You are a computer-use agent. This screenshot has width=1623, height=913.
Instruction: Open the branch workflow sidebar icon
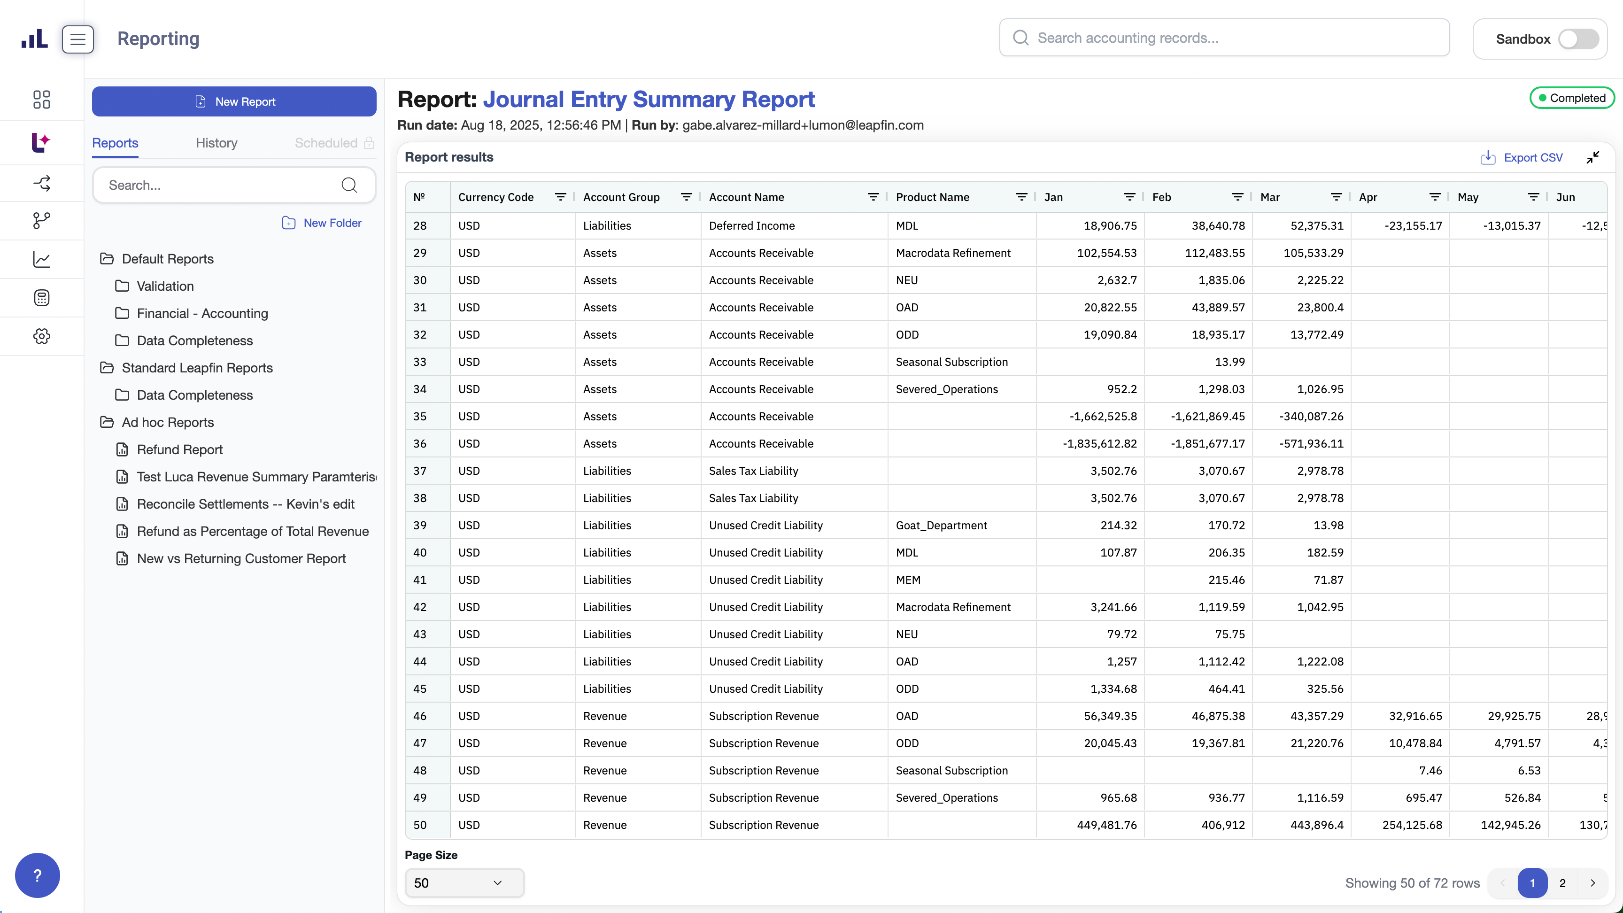(x=42, y=221)
